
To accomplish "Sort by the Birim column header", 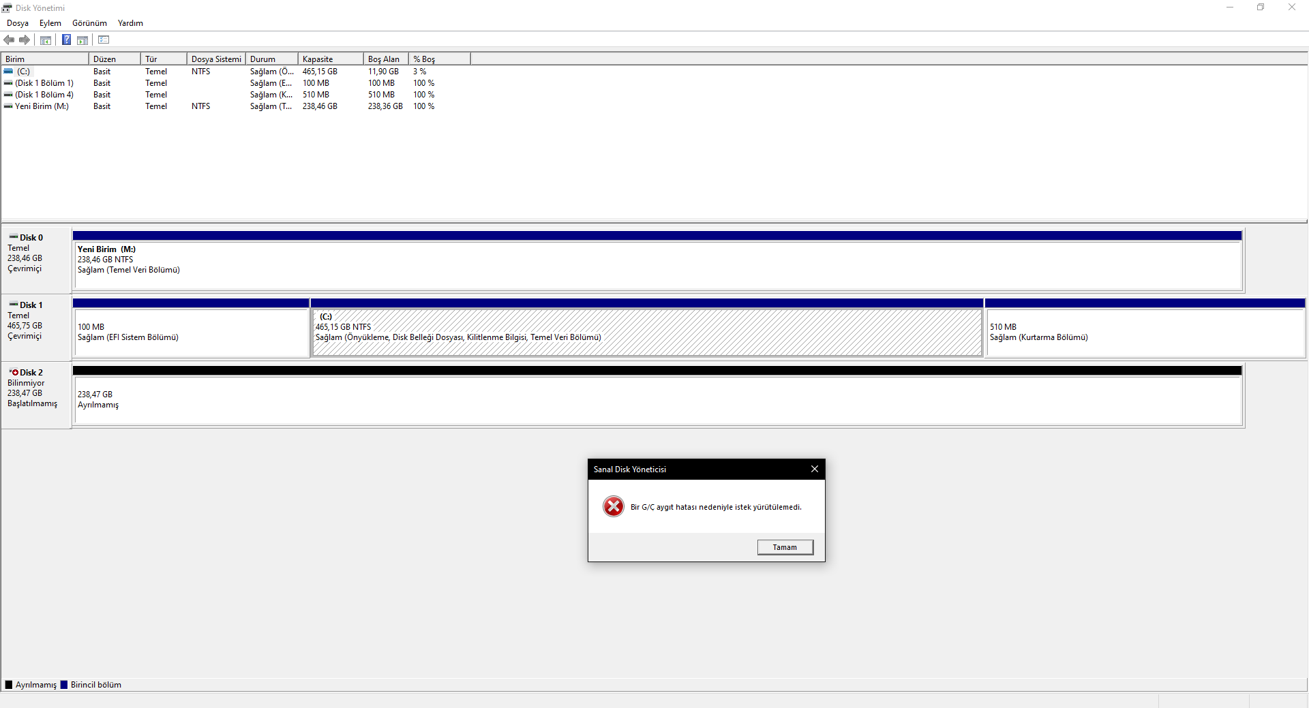I will pyautogui.click(x=45, y=59).
